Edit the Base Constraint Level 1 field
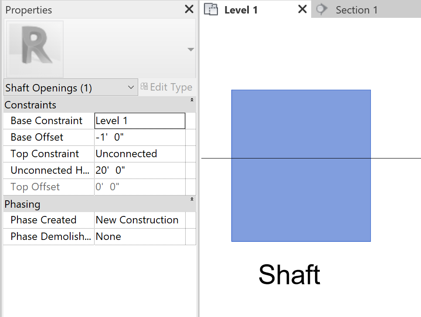 tap(139, 120)
